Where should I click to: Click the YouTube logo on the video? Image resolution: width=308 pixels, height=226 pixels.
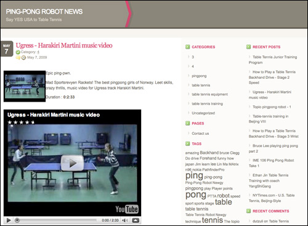coord(127,209)
